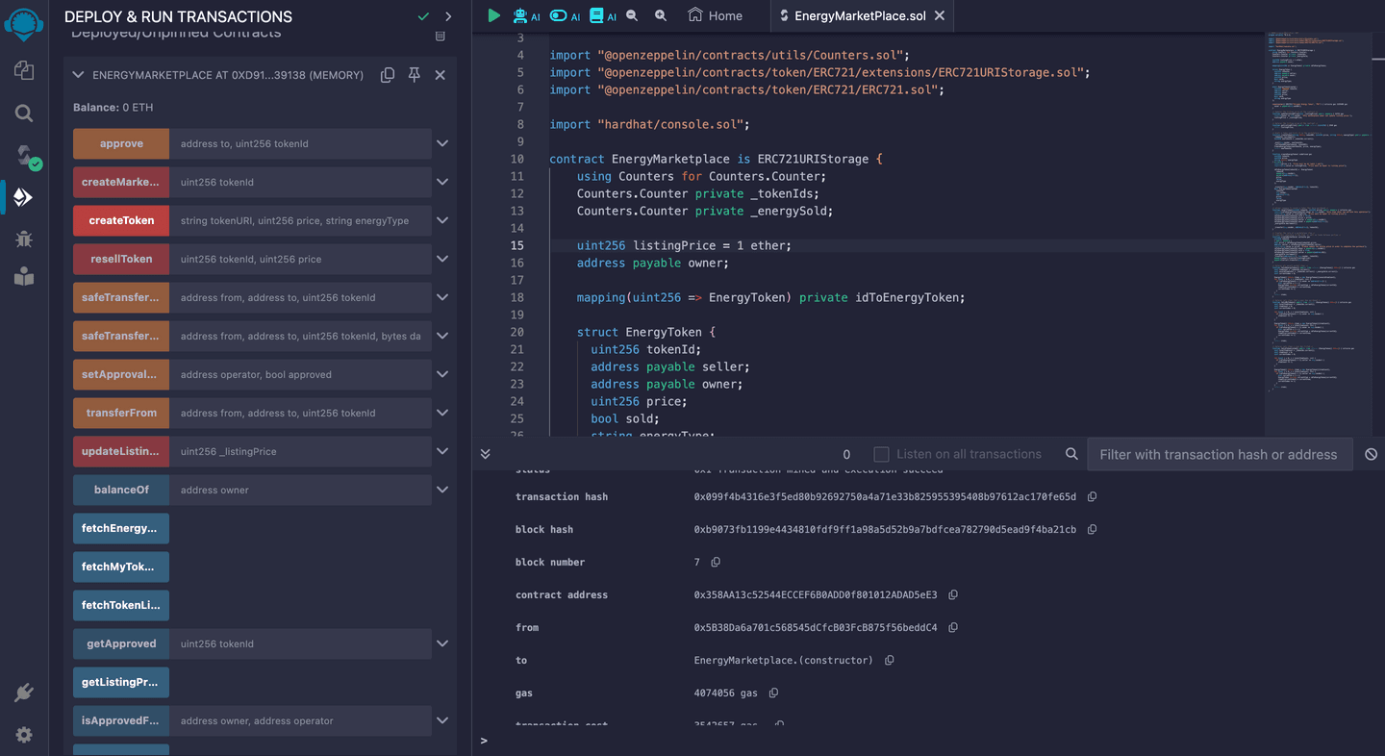Viewport: 1385px width, 756px height.
Task: Copy the block hash value
Action: coord(1092,530)
